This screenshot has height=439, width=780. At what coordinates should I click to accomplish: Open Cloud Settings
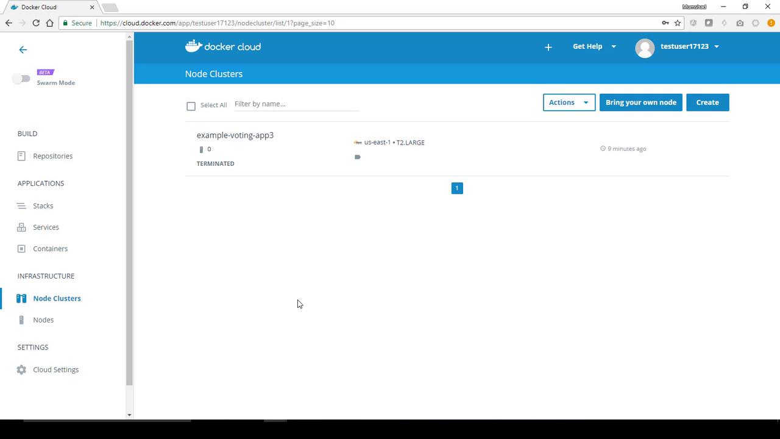click(55, 370)
